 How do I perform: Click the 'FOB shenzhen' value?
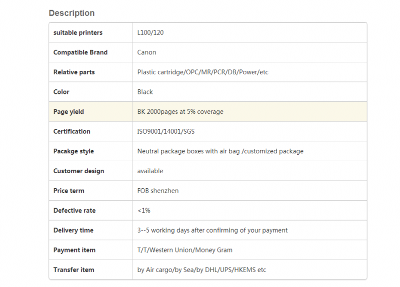click(158, 191)
